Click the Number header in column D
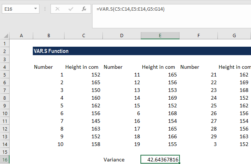251x164 pixels. [122, 67]
